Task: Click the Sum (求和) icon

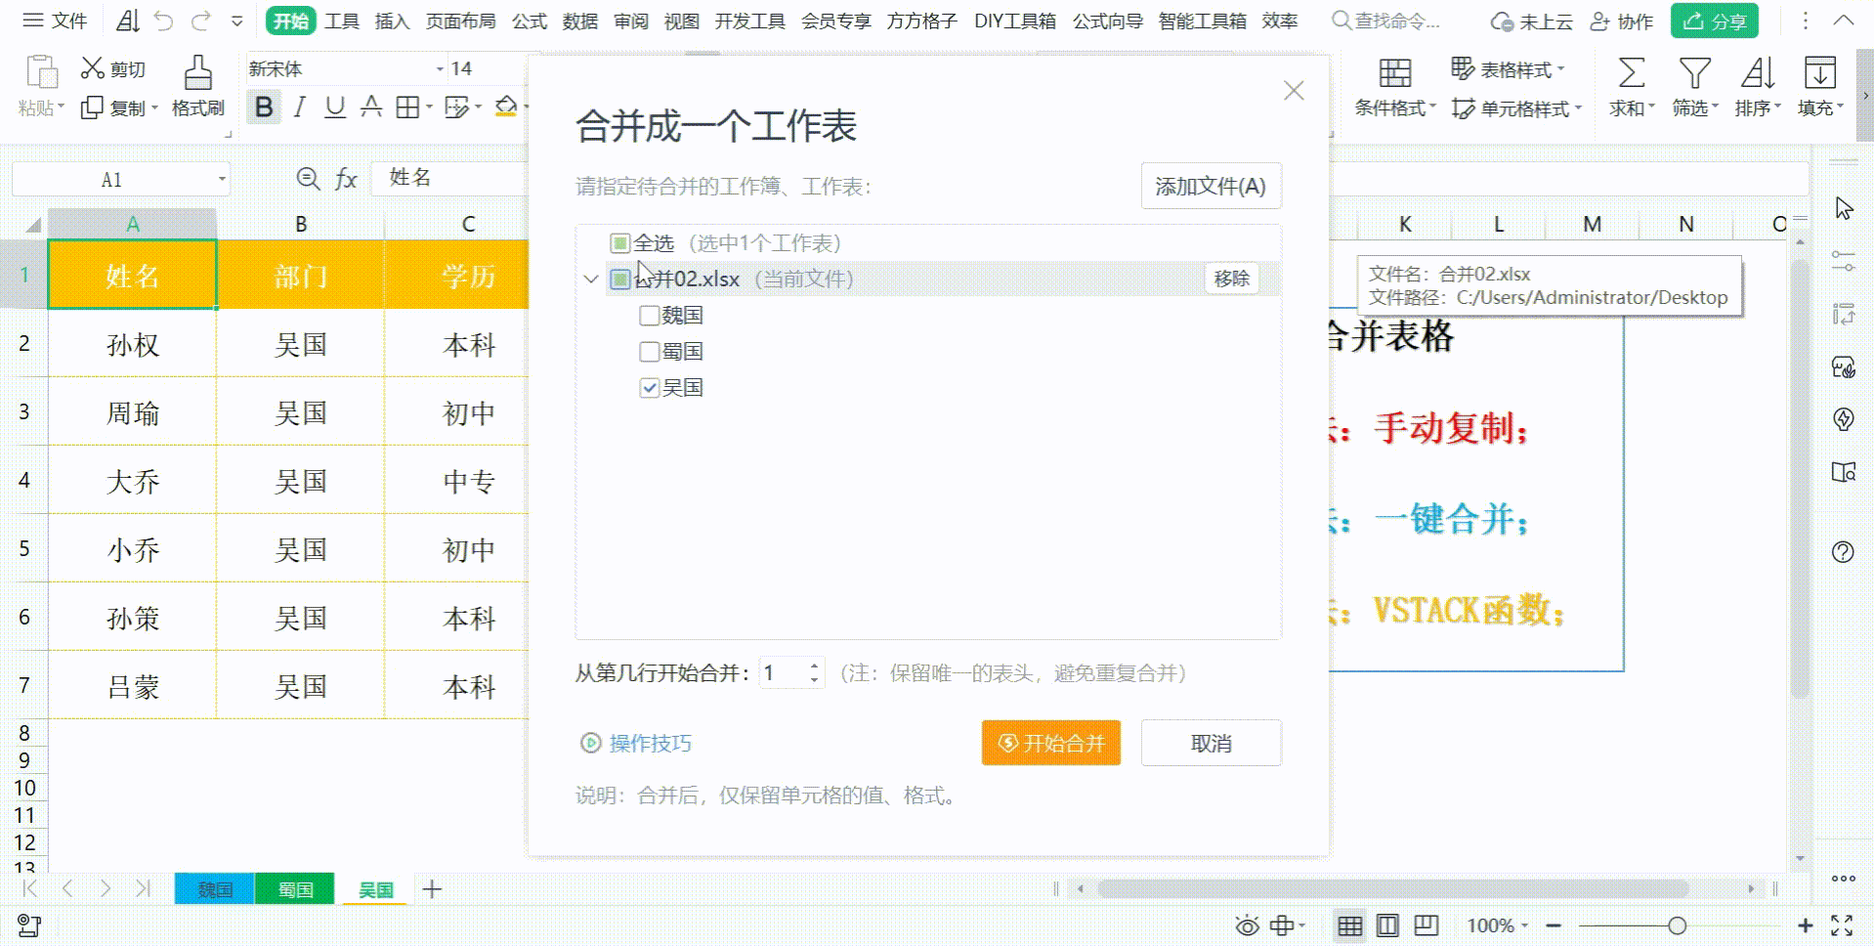Action: pos(1631,72)
